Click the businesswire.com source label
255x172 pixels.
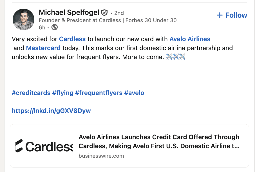pos(101,156)
